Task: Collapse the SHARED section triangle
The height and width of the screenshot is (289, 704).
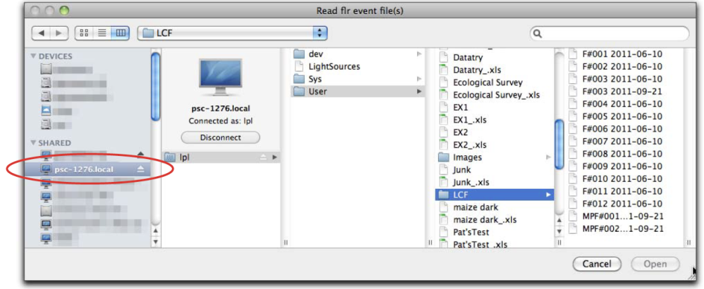Action: (x=33, y=143)
